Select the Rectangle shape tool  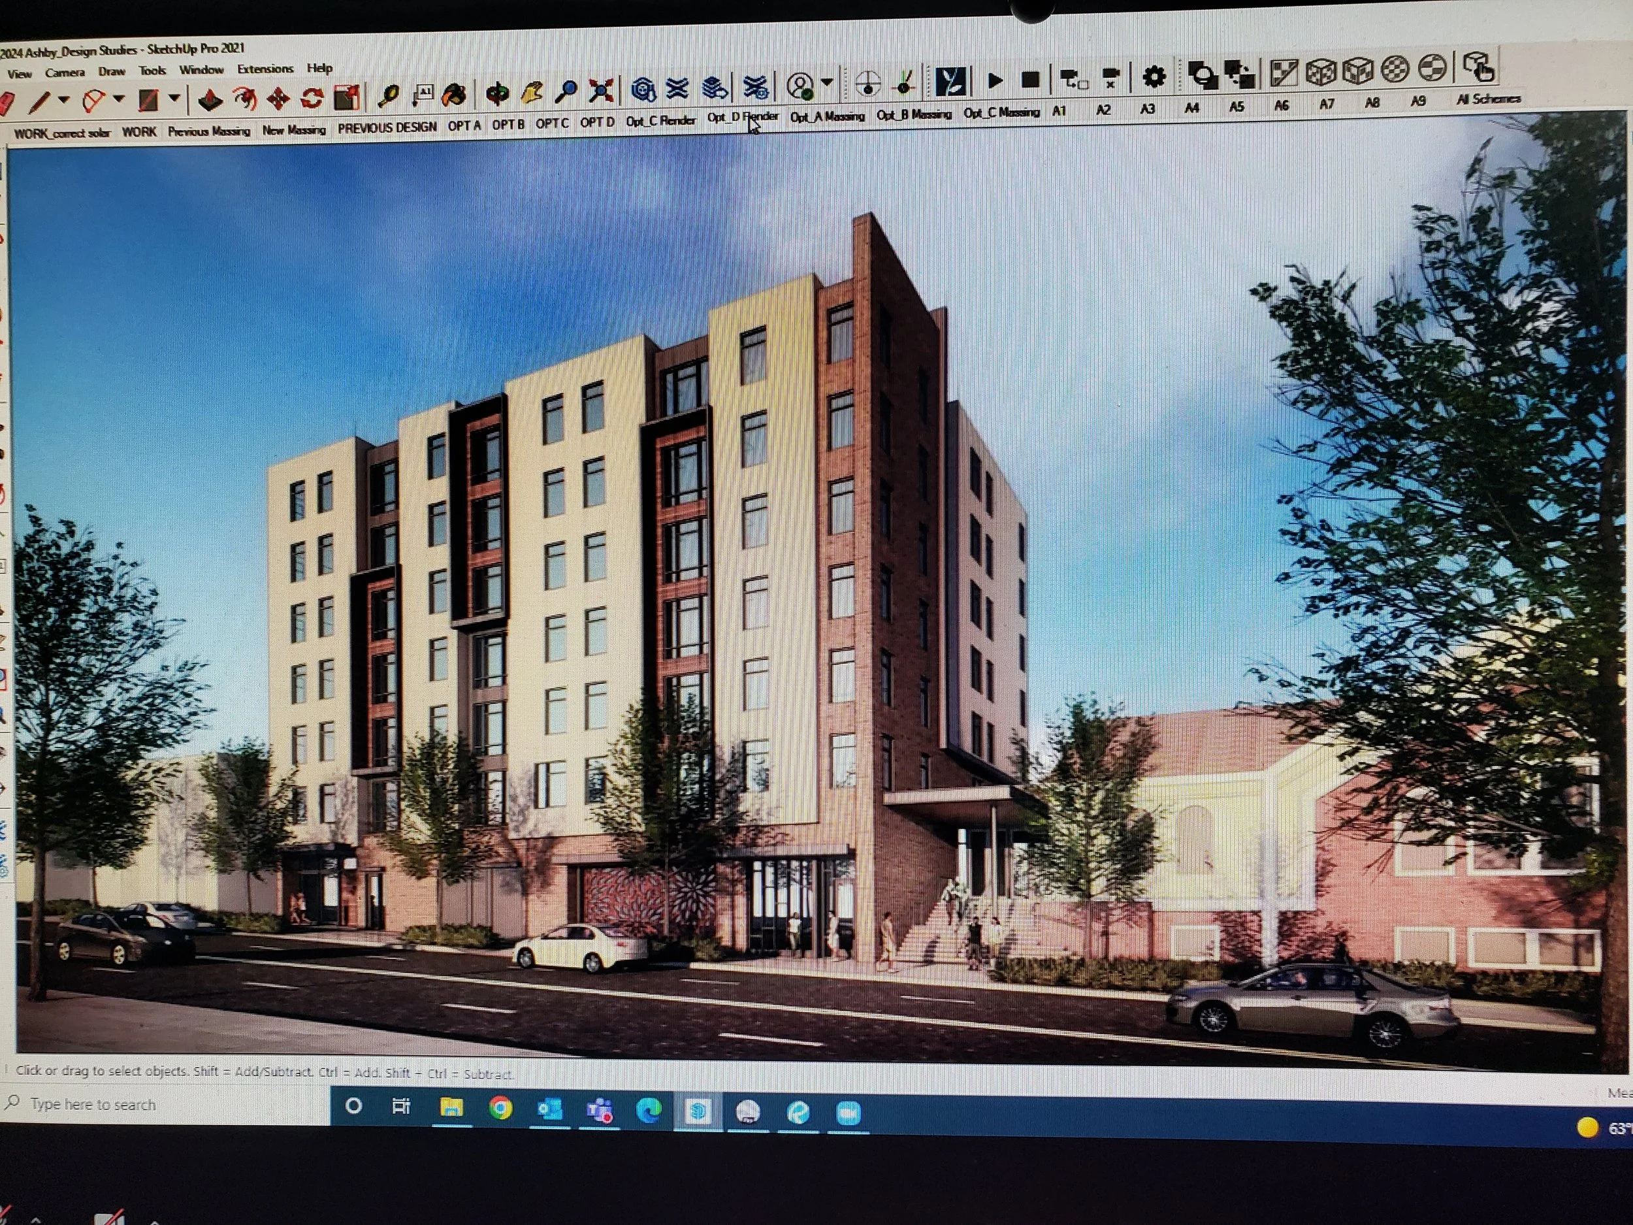(148, 100)
